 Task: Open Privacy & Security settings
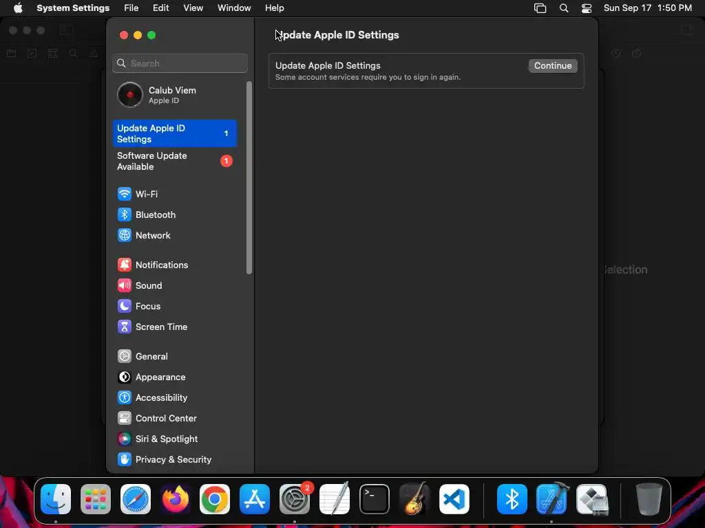click(174, 460)
